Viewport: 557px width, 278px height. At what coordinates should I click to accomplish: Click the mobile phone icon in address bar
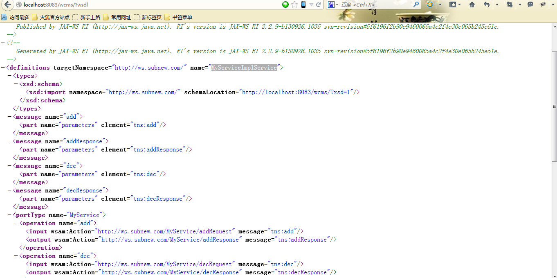303,5
